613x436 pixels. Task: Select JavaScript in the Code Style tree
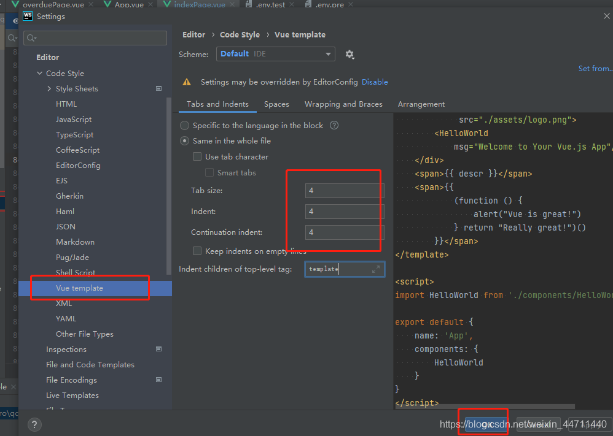[74, 120]
